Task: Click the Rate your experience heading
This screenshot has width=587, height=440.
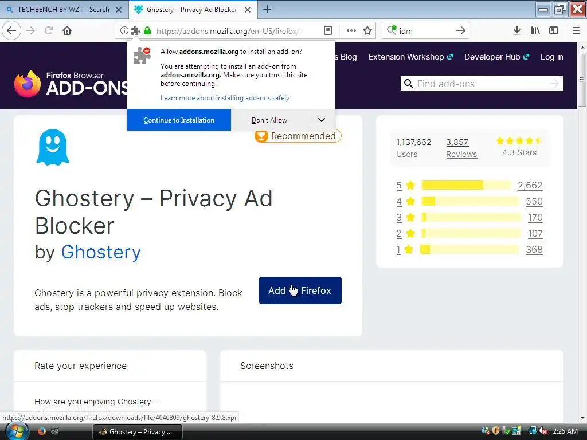Action: pyautogui.click(x=80, y=366)
